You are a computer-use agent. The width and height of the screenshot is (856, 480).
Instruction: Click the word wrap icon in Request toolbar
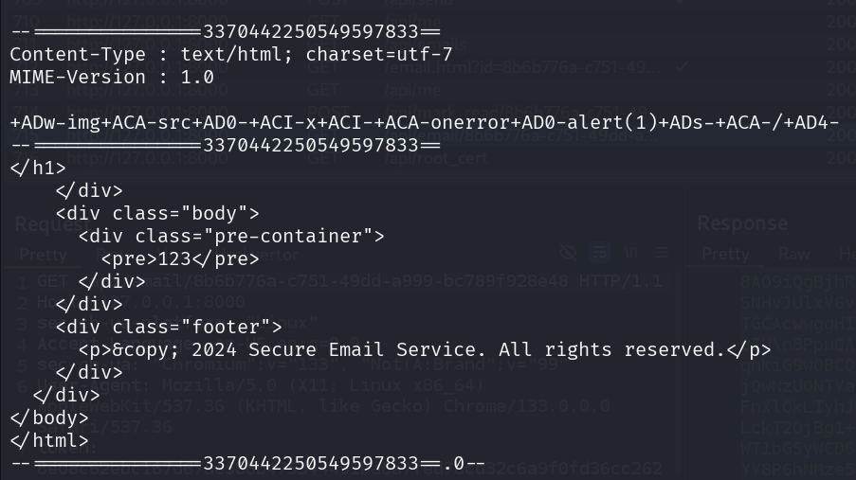(599, 253)
